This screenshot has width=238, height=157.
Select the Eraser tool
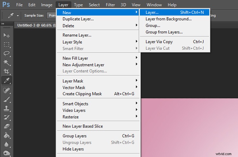[7, 126]
